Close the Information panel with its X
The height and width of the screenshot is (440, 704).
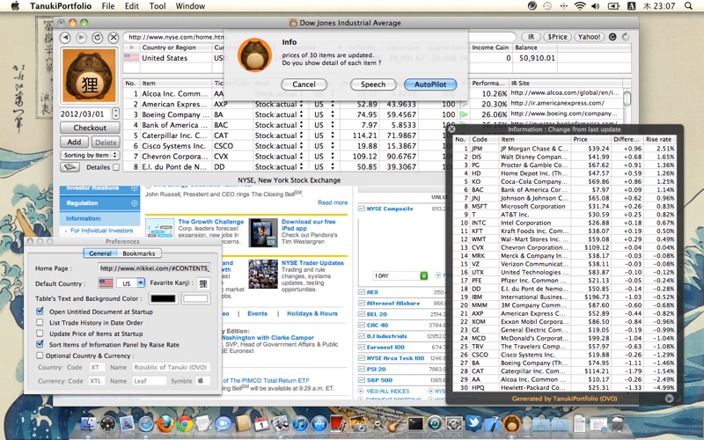coord(451,128)
